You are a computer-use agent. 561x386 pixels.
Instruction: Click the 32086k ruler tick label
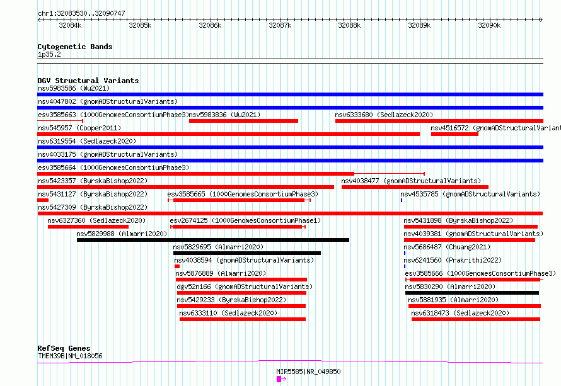pos(210,25)
